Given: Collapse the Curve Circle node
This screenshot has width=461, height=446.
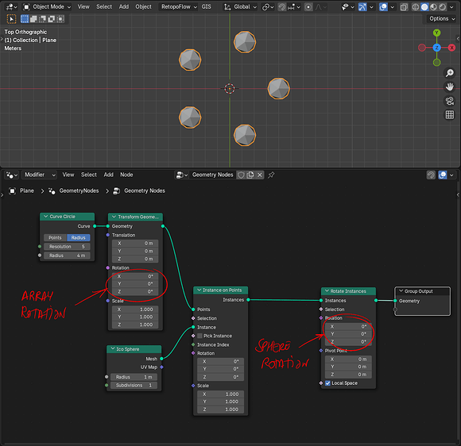Looking at the screenshot, I should [x=45, y=217].
